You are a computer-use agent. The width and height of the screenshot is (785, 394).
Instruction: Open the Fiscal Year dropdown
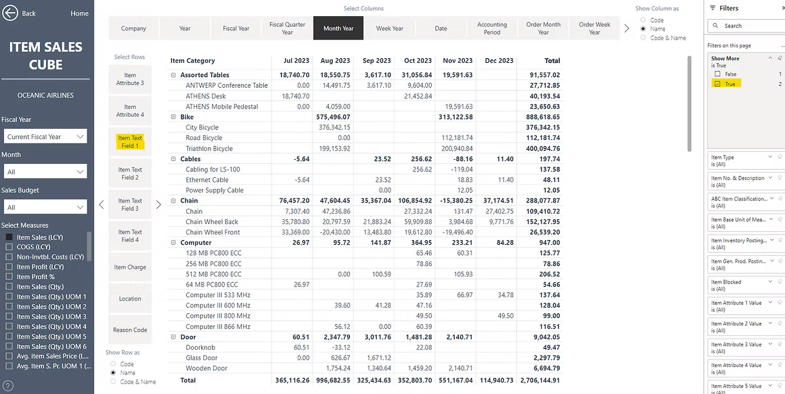45,137
